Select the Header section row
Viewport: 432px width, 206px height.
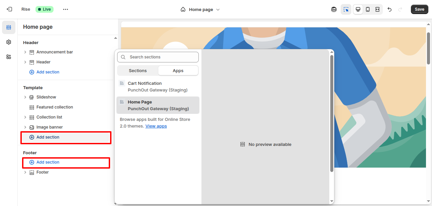[x=66, y=62]
